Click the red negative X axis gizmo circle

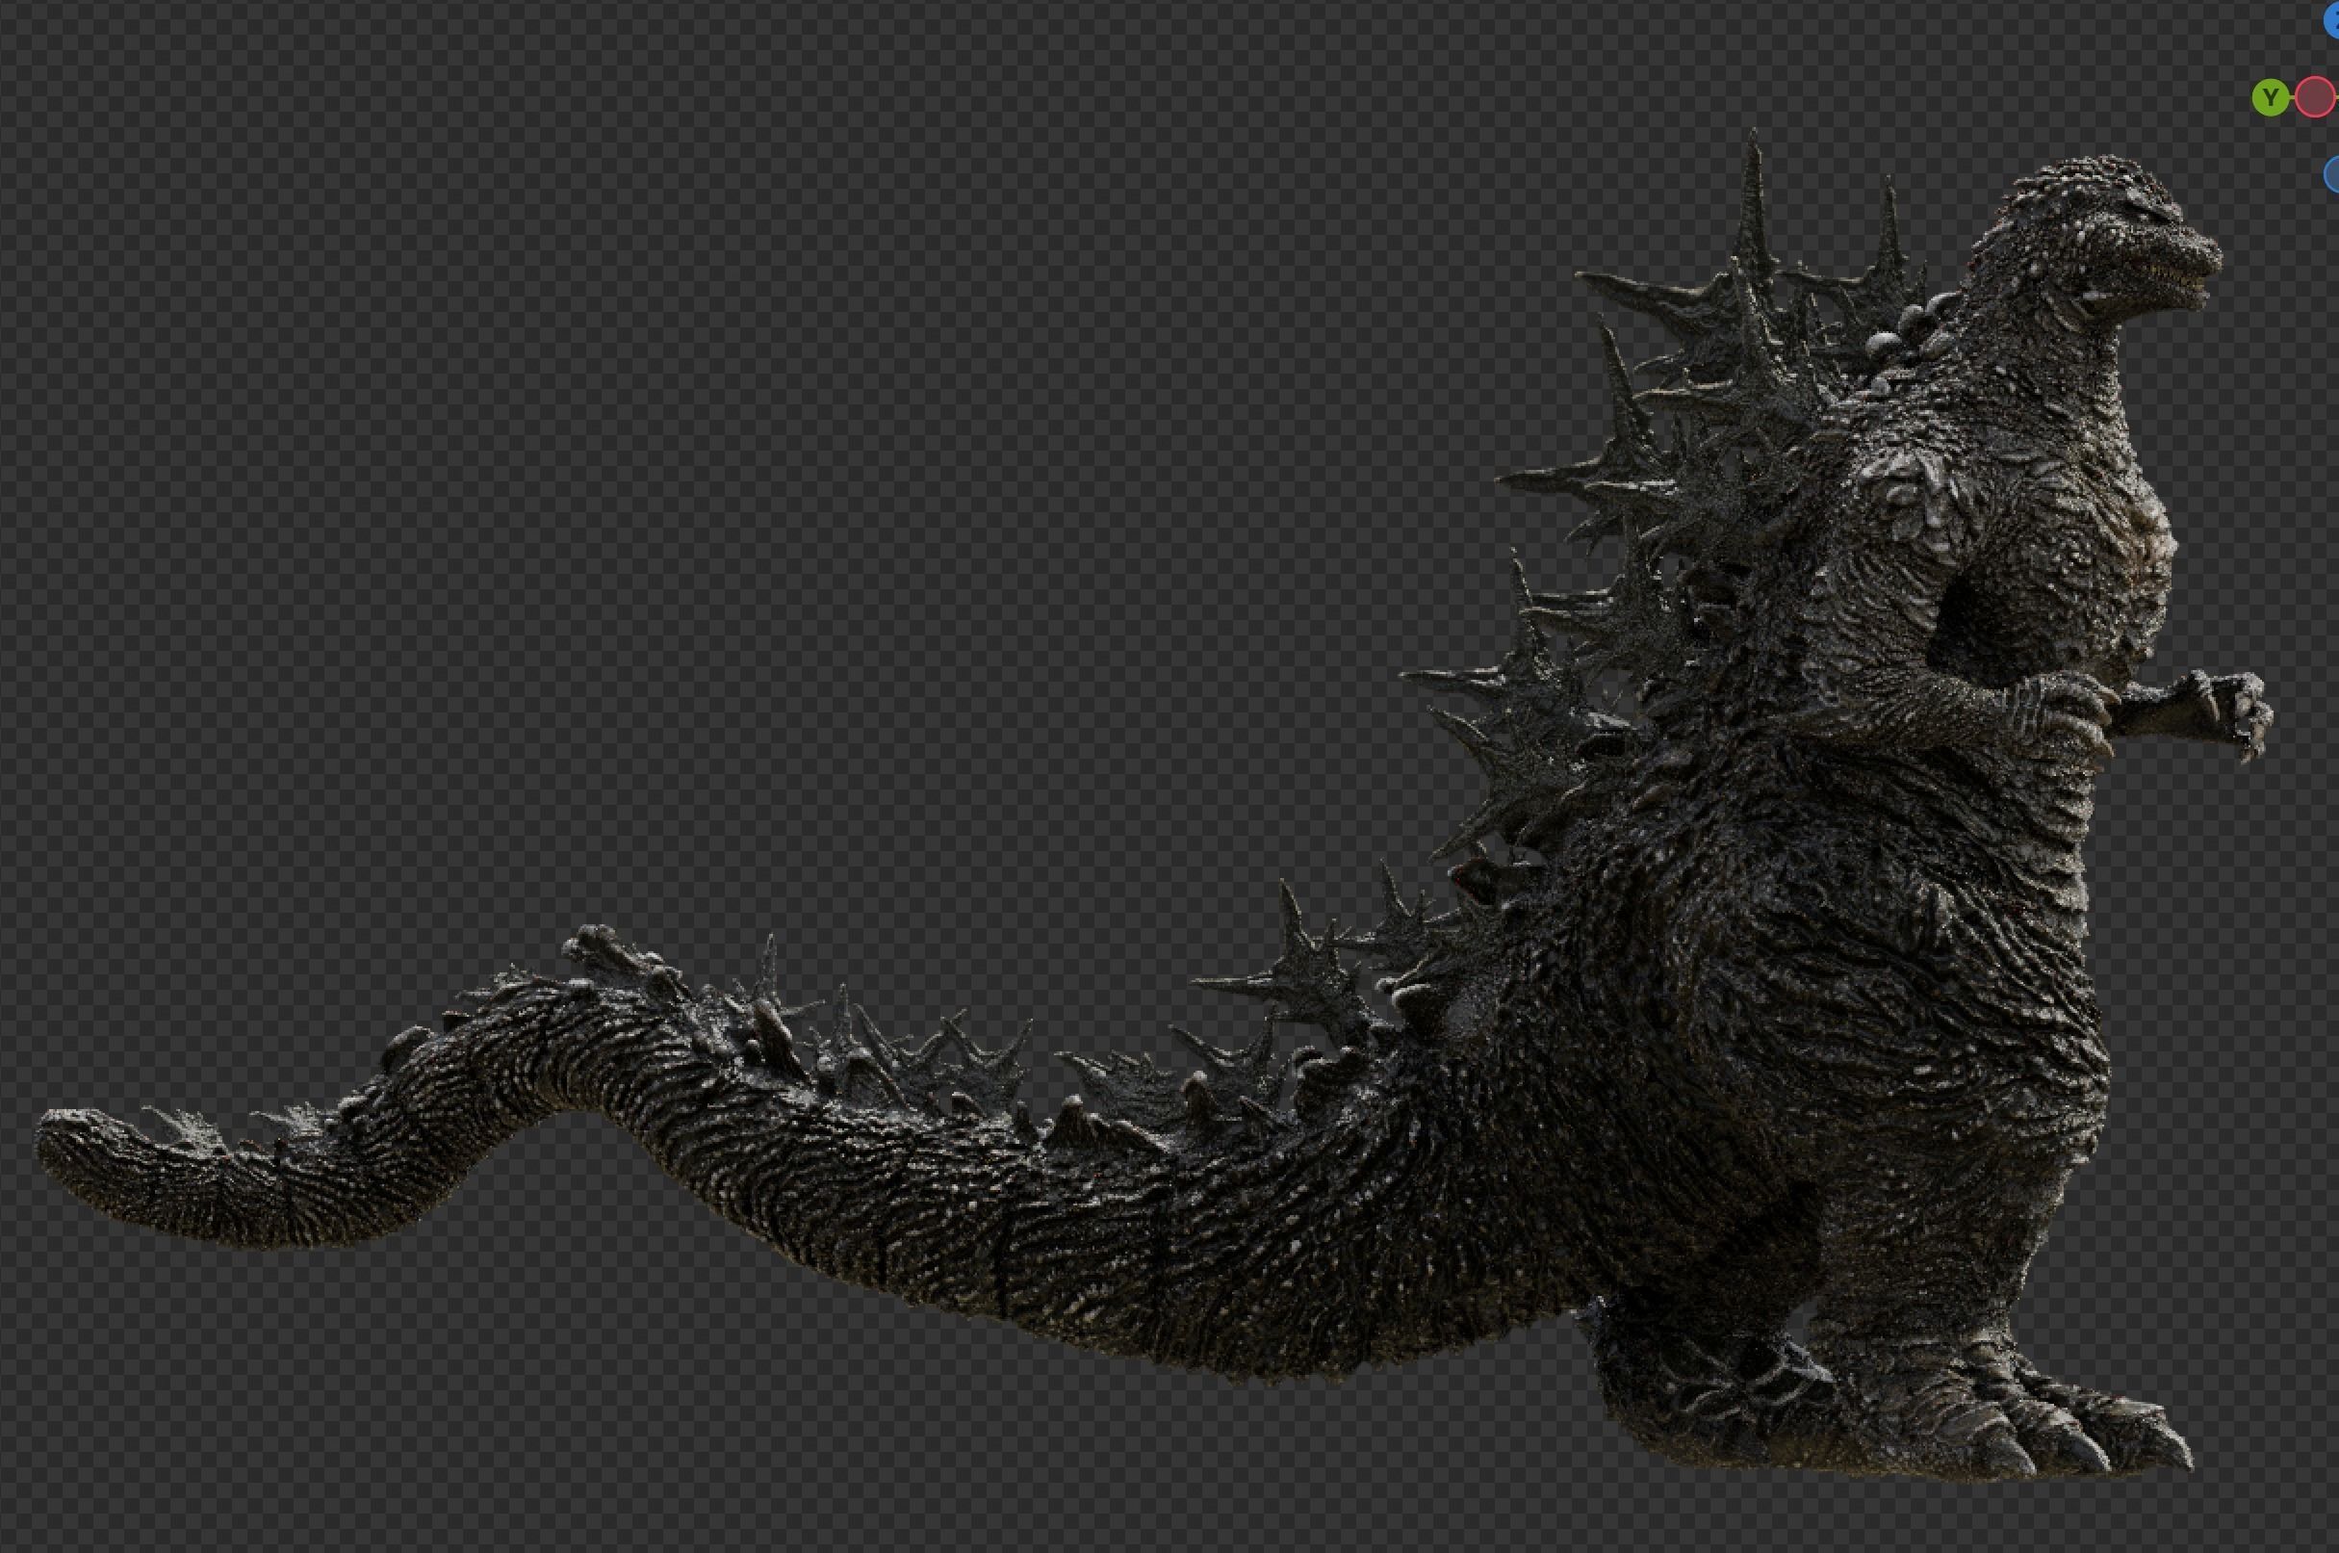pyautogui.click(x=2315, y=97)
